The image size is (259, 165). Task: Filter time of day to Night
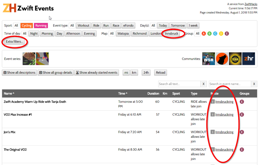coord(34,34)
